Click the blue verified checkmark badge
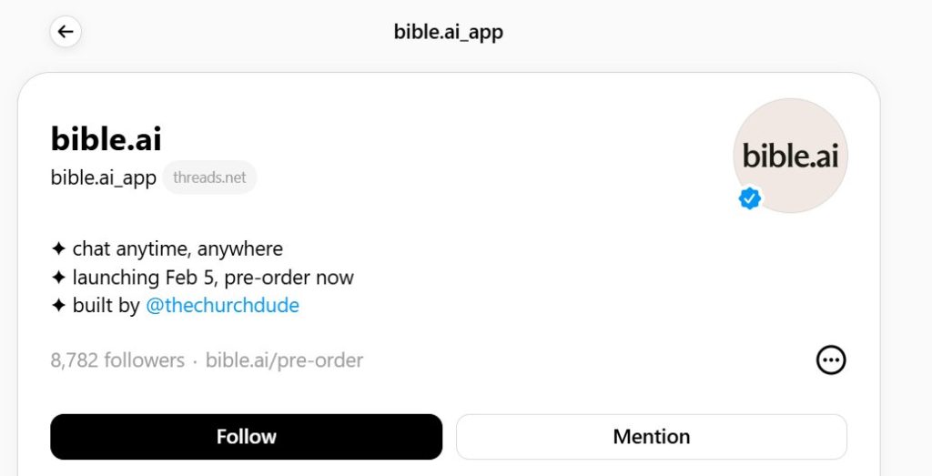Viewport: 932px width, 476px height. [x=750, y=198]
